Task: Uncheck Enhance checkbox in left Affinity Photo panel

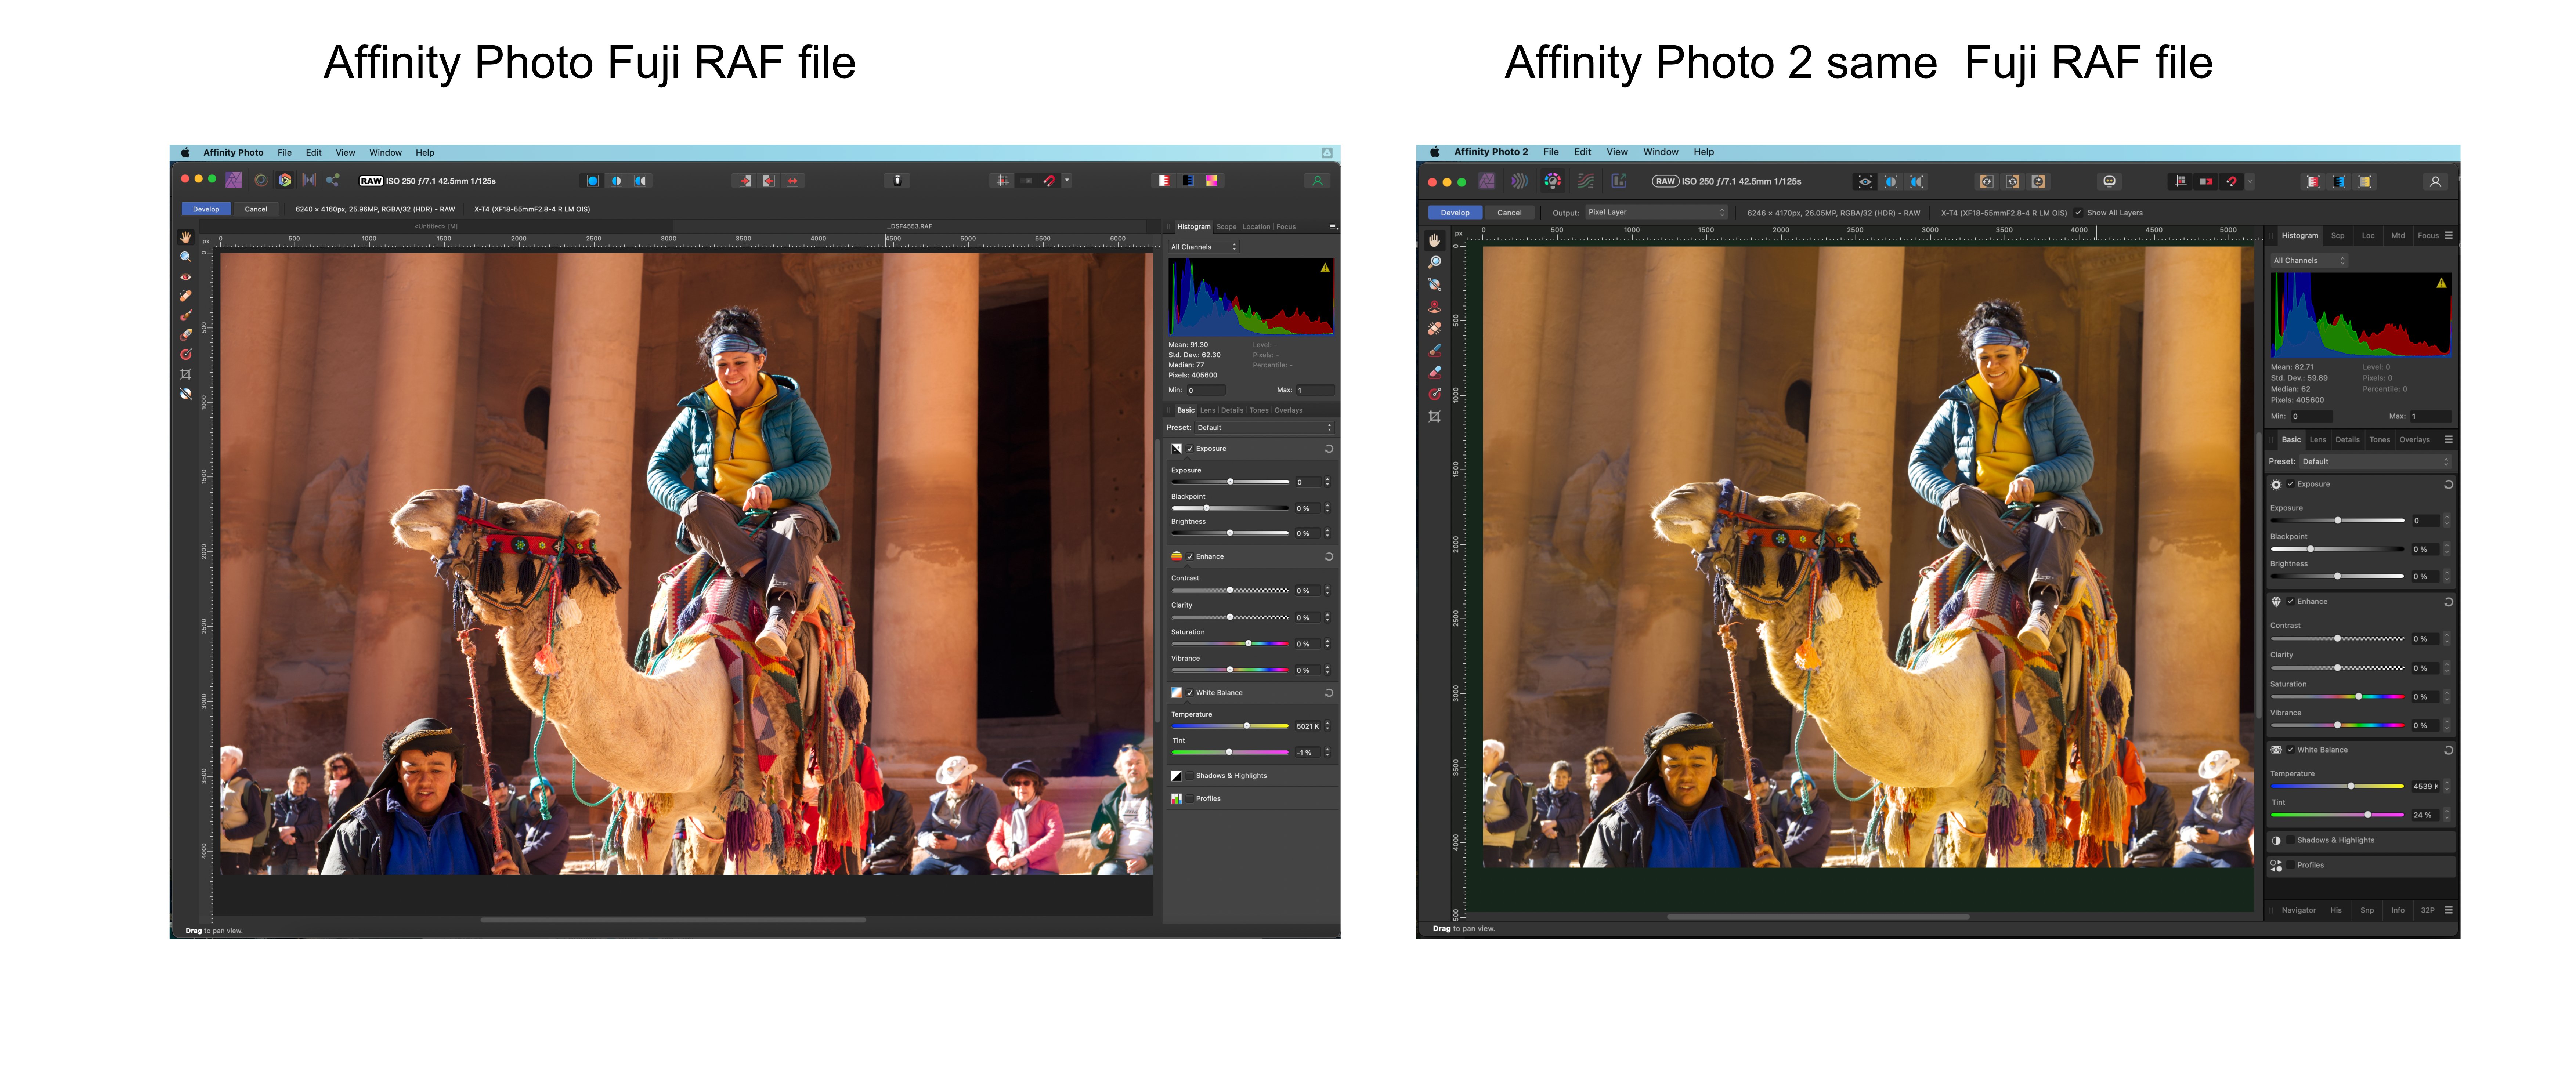Action: click(1190, 557)
